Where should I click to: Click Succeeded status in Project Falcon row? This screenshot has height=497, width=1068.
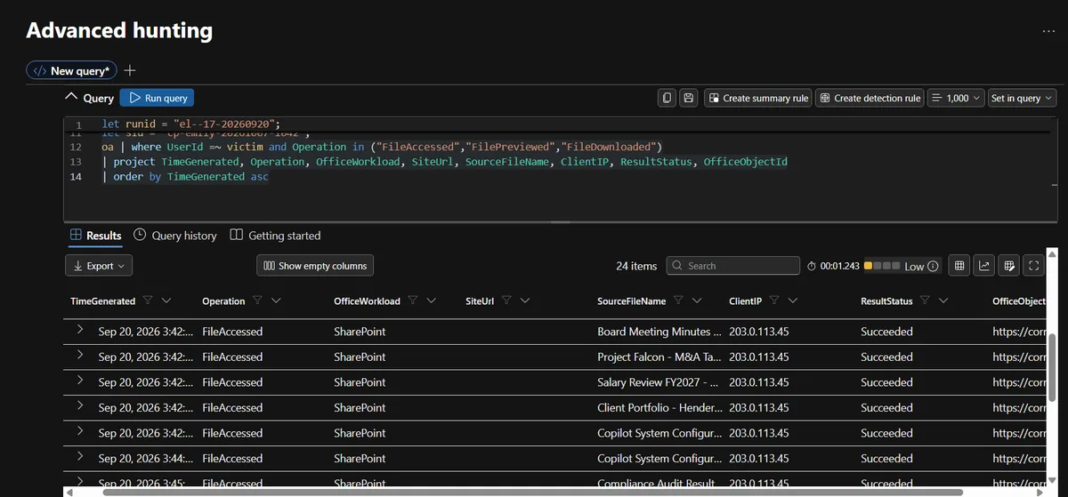tap(886, 357)
